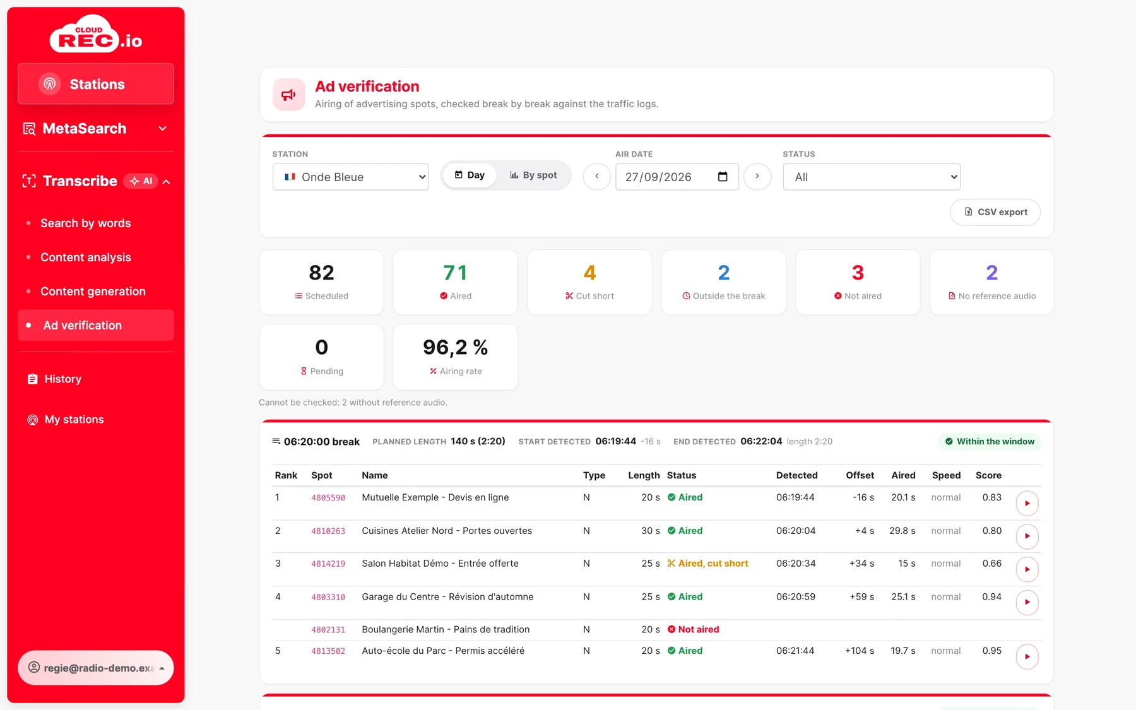The width and height of the screenshot is (1136, 710).
Task: Open the Stations section
Action: (x=96, y=84)
